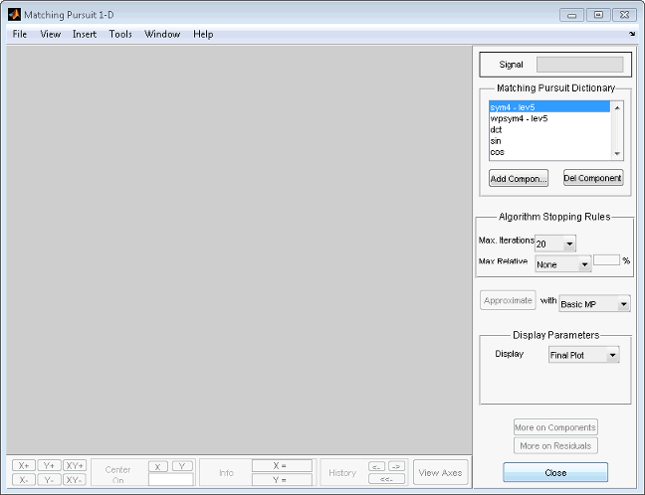Click Center On X button
645x495 pixels.
[158, 466]
